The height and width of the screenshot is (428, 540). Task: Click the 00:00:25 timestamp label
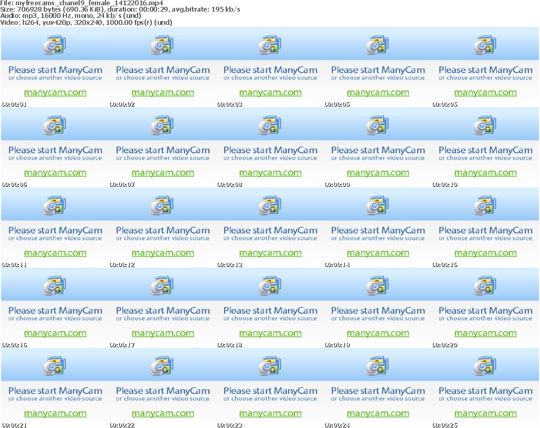[x=445, y=425]
